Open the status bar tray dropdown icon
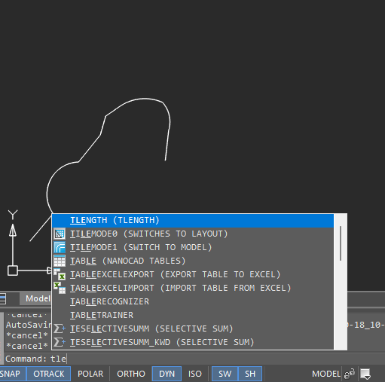 point(365,374)
